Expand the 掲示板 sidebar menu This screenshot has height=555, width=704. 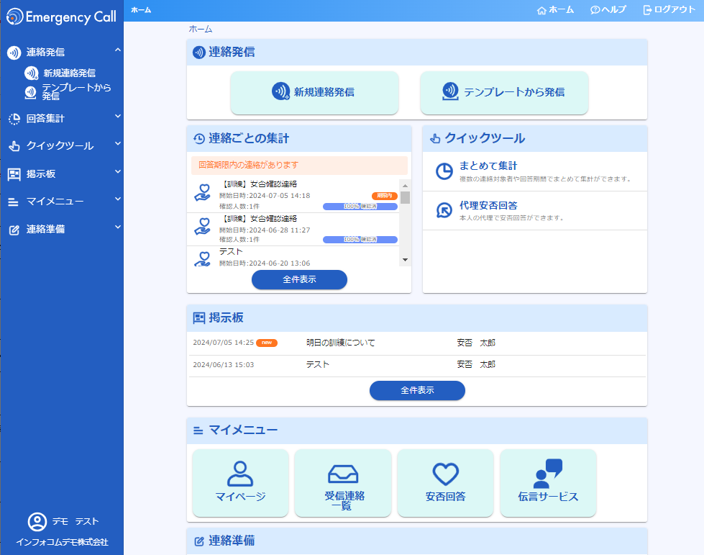pyautogui.click(x=118, y=172)
